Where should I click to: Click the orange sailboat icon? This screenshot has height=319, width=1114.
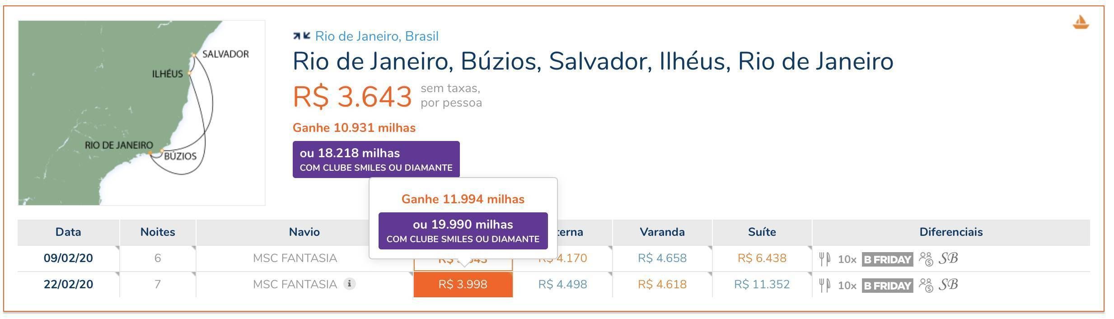pyautogui.click(x=1081, y=22)
